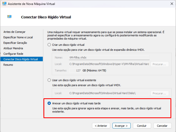Select 'Criar um disco rígido virtual' option
The height and width of the screenshot is (132, 176).
point(49,45)
